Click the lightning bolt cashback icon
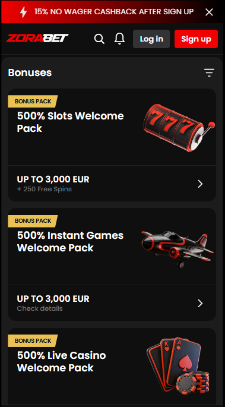Viewport: 225px width, 407px height. point(23,12)
